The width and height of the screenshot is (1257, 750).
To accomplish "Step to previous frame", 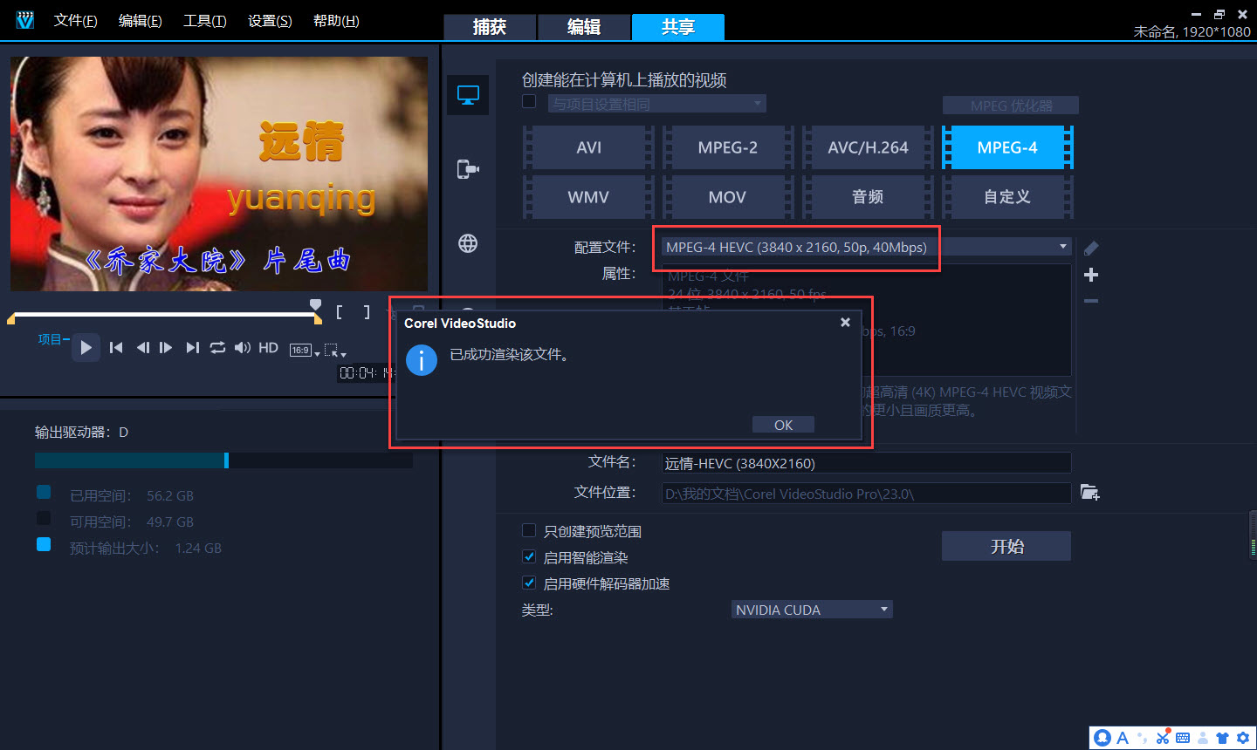I will 142,347.
